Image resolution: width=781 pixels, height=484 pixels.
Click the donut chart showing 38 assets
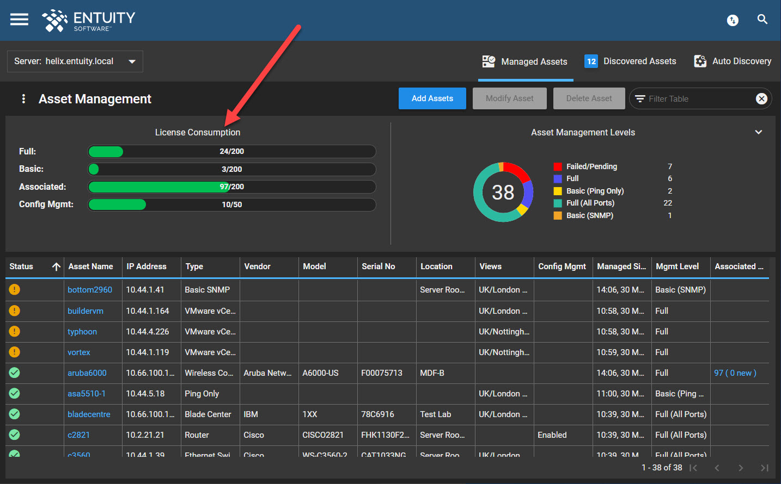[503, 192]
